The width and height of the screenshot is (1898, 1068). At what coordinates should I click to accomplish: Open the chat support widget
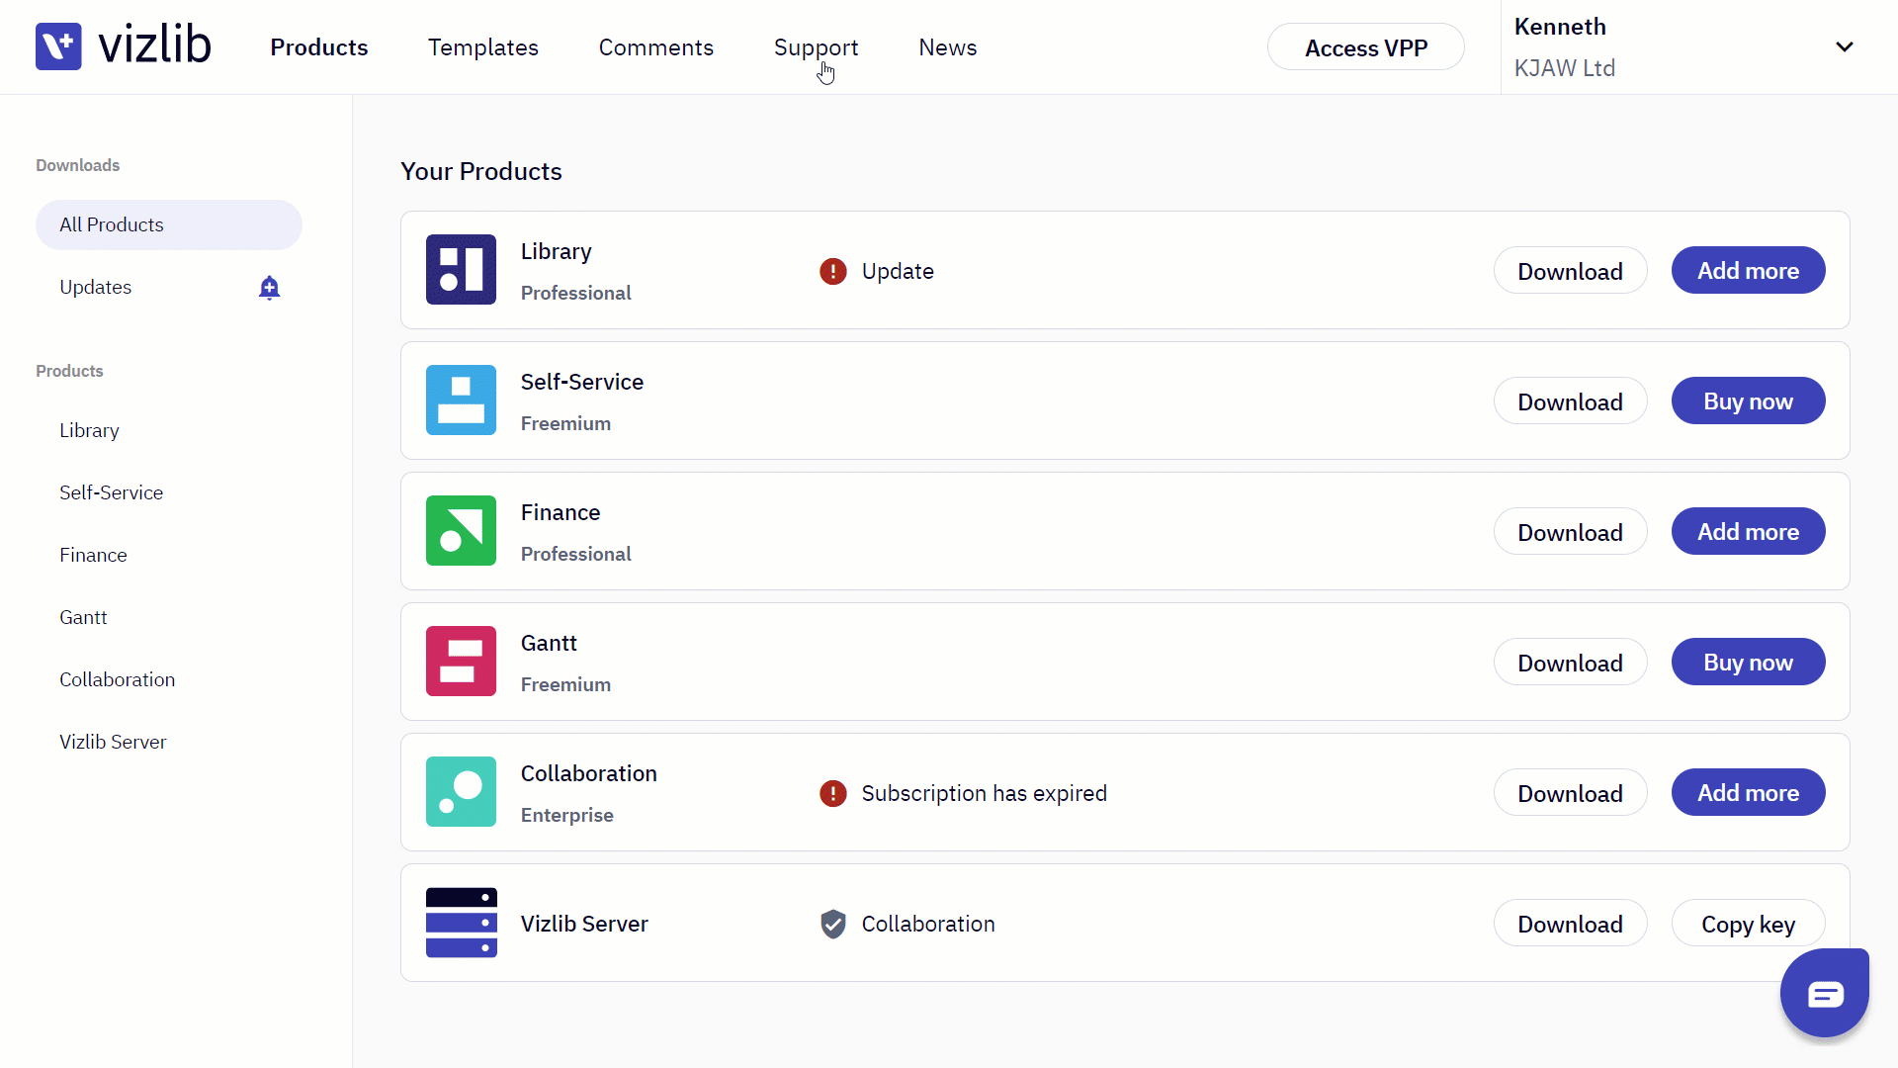(x=1824, y=993)
